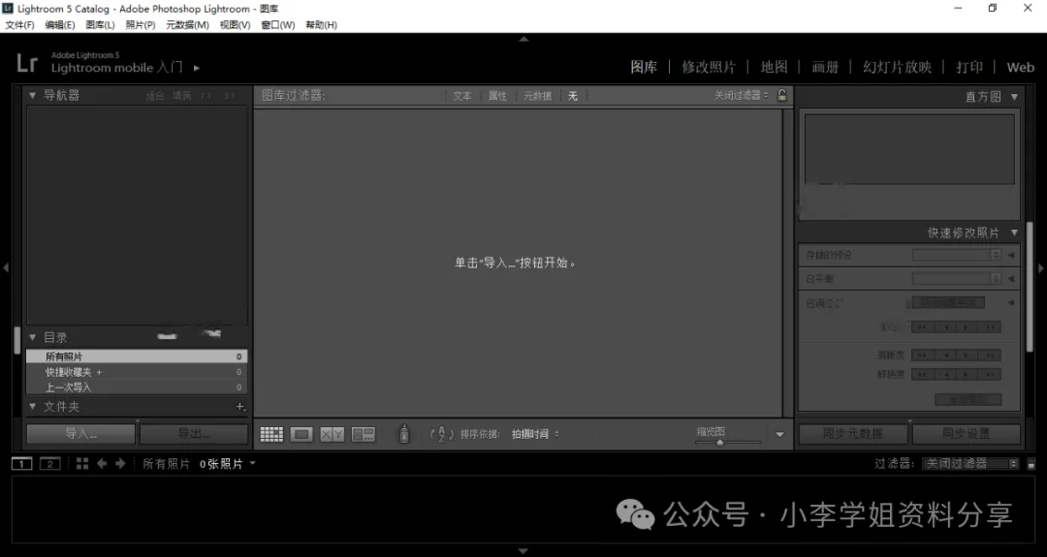Switch to the 地图 module
Image resolution: width=1047 pixels, height=557 pixels.
click(x=774, y=68)
